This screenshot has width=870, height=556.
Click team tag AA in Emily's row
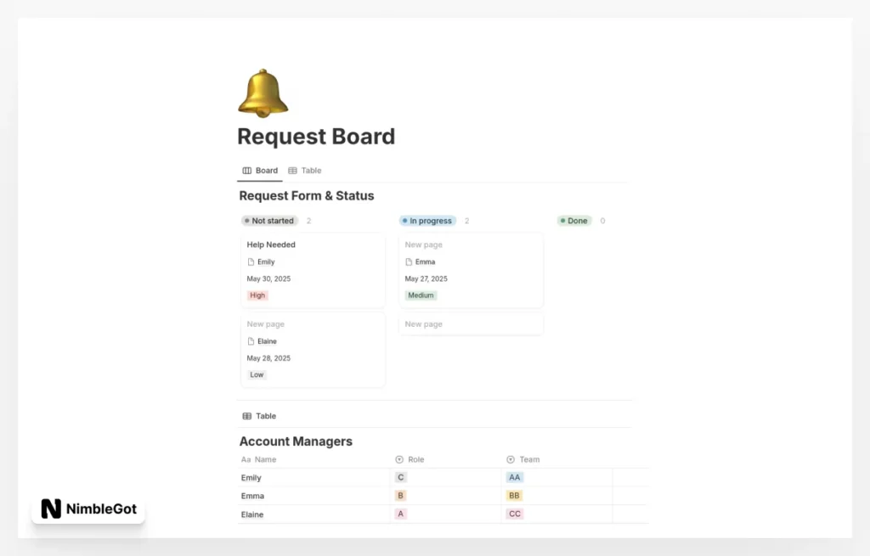(x=514, y=477)
